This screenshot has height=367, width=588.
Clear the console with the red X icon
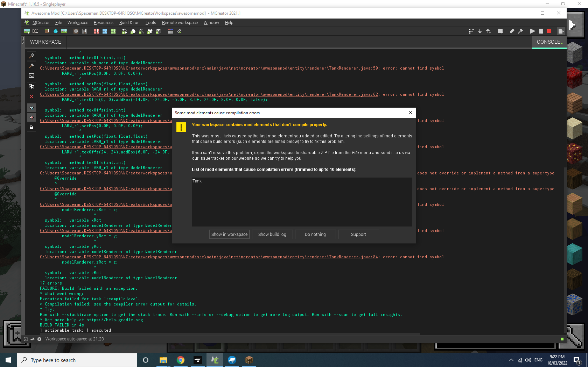coord(31,96)
